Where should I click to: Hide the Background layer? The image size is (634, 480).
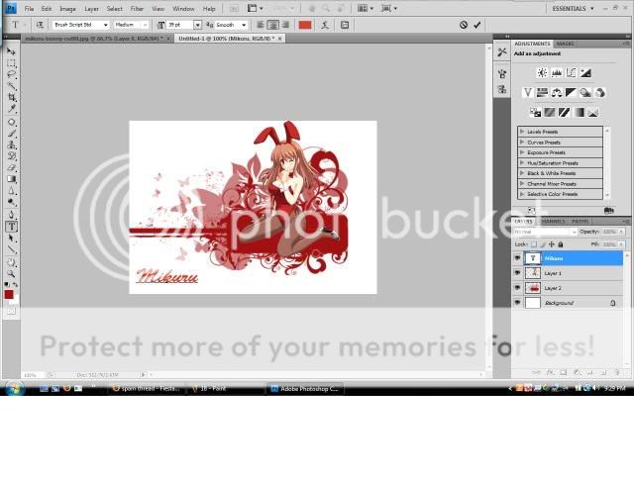pyautogui.click(x=517, y=303)
